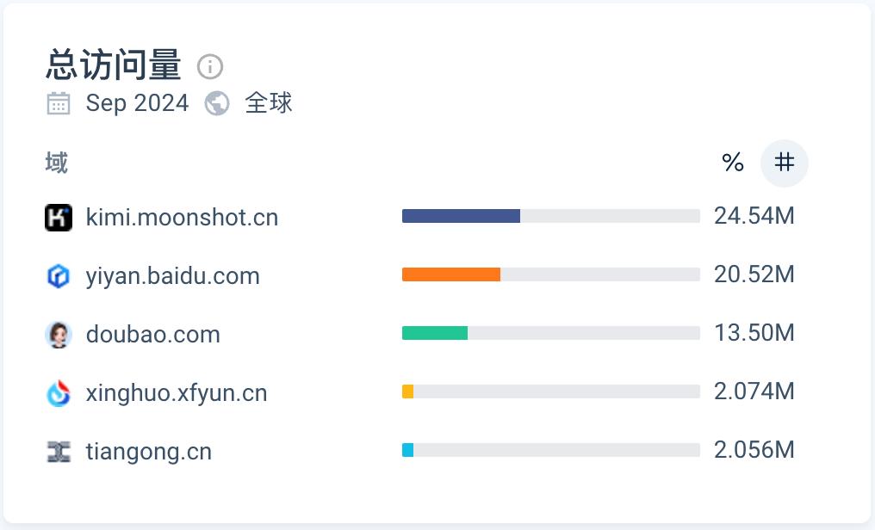
Task: Click the globe icon beside 全球
Action: pyautogui.click(x=217, y=104)
